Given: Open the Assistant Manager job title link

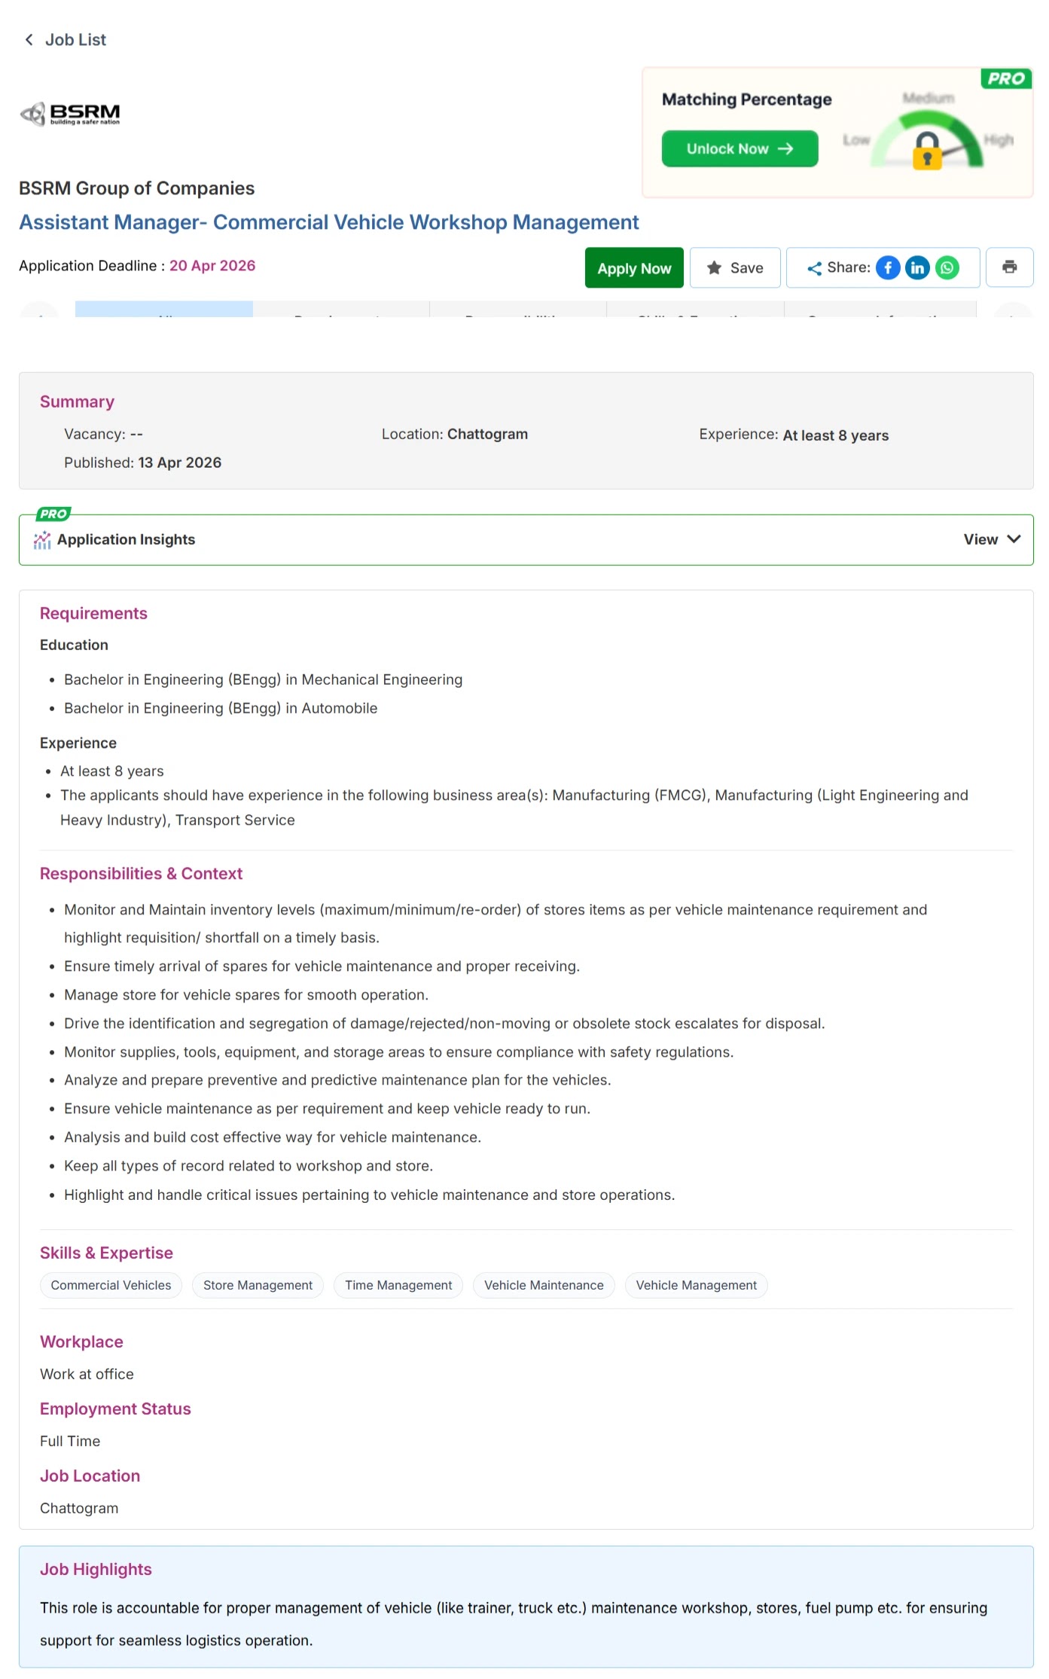Looking at the screenshot, I should click(328, 222).
